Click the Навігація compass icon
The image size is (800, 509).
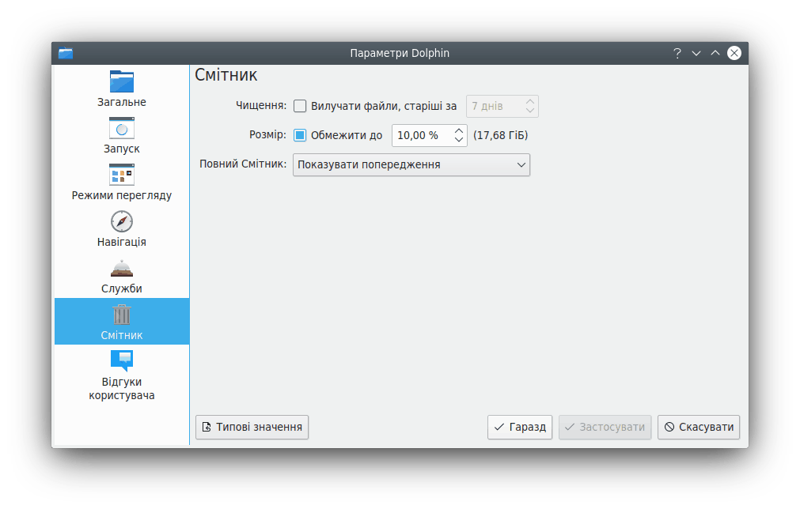(122, 221)
